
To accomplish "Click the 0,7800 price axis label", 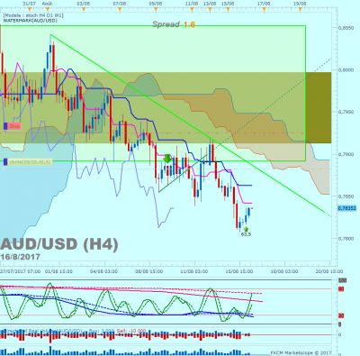I will (346, 239).
